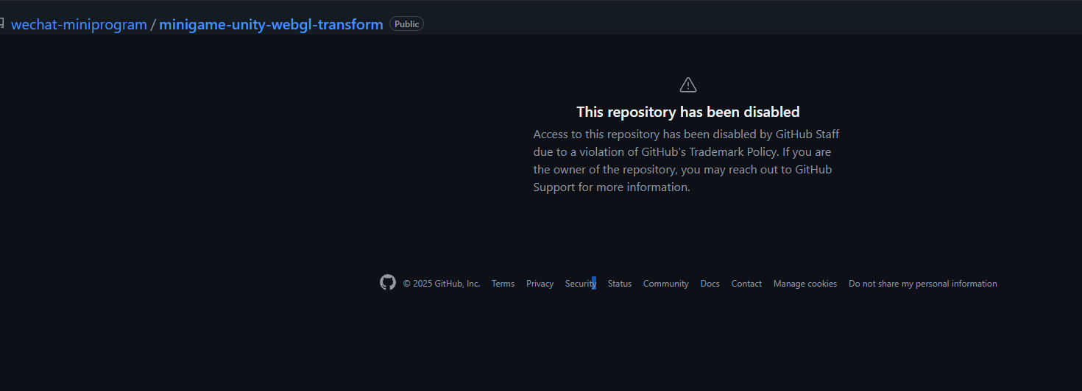Viewport: 1082px width, 391px height.
Task: Click the GitHub Octocat logo in footer
Action: [x=388, y=282]
